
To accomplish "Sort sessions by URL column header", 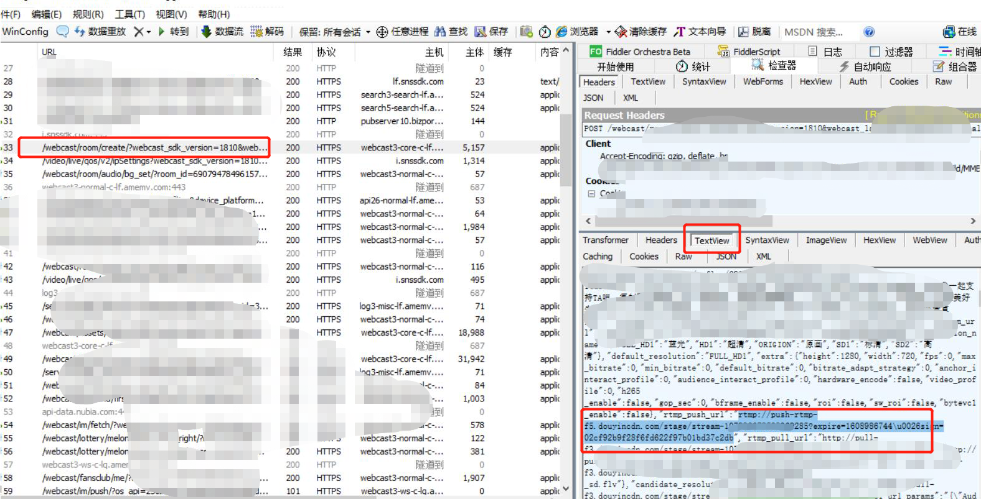I will pos(49,52).
